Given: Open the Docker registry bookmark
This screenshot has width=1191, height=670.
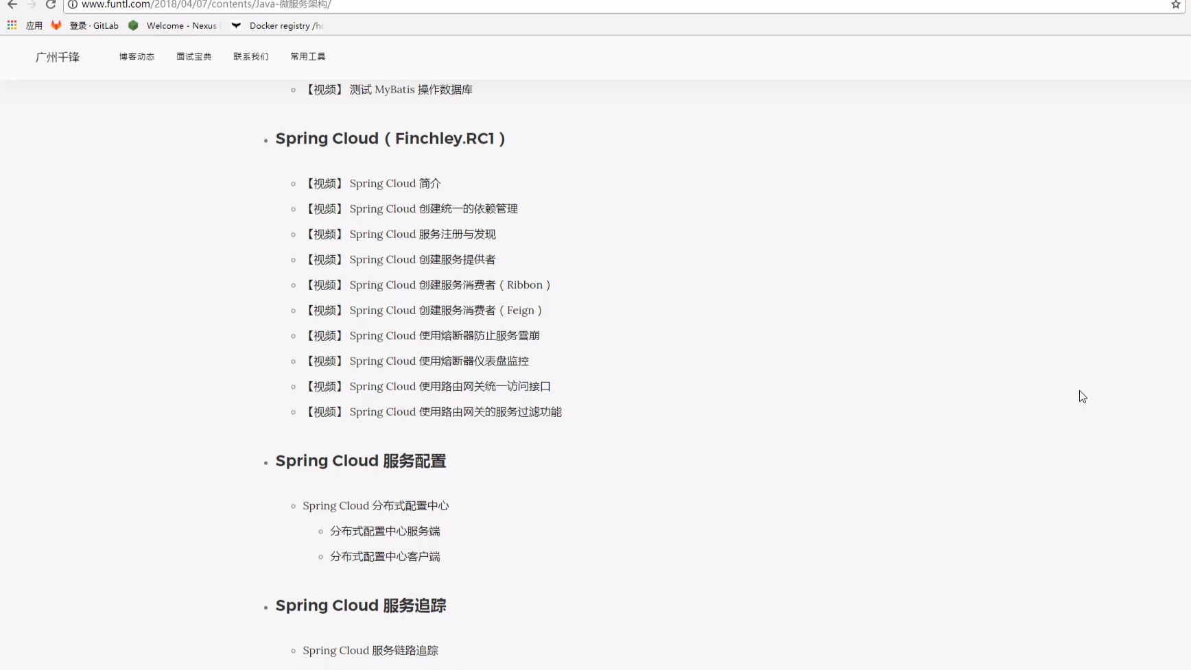Looking at the screenshot, I should tap(278, 25).
